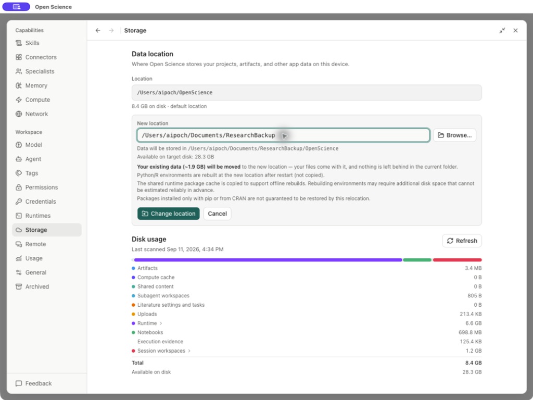
Task: Click the Usage chart icon
Action: (19, 258)
